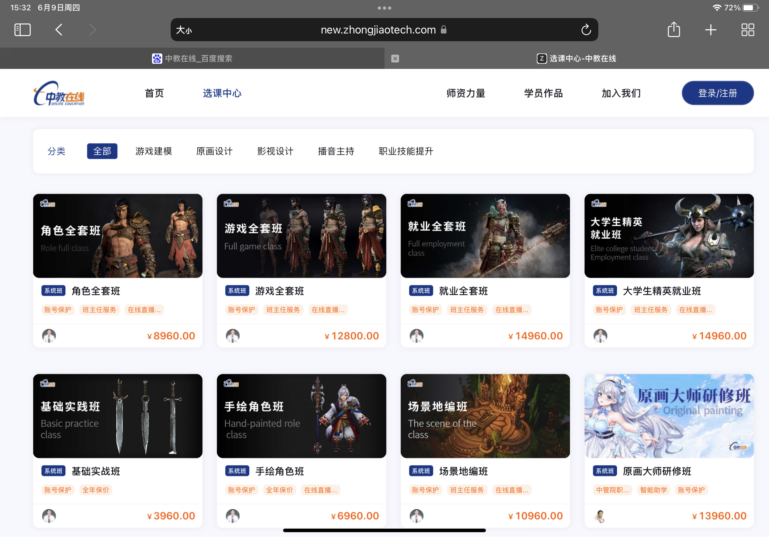769x537 pixels.
Task: Filter courses by 职业技能提升
Action: coord(406,151)
